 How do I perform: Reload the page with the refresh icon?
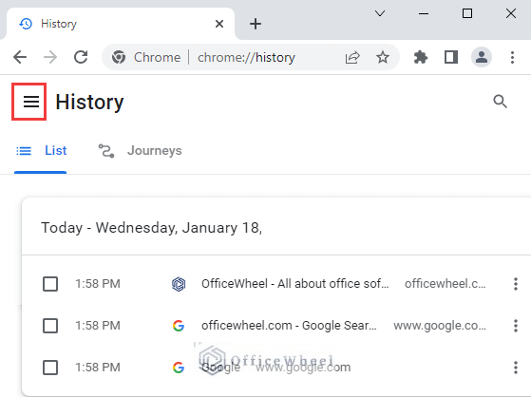click(x=81, y=57)
